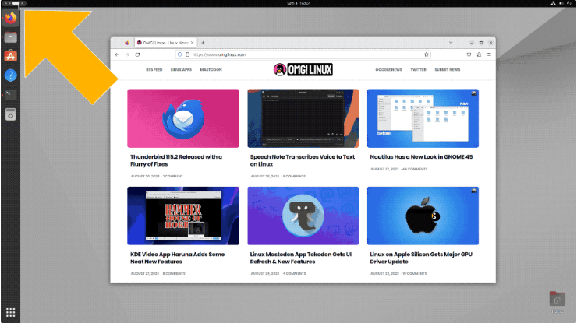
Task: Minimize the Firefox window
Action: 472,43
